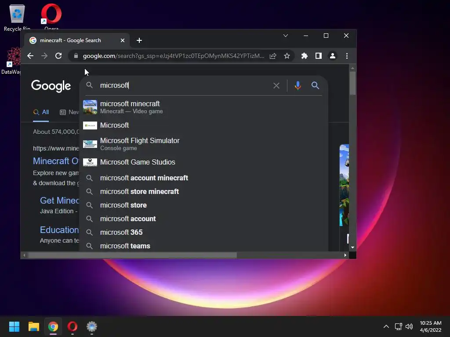Click the Minecraft thumbnail in first suggestion
Screen dimensions: 450x337
click(90, 107)
